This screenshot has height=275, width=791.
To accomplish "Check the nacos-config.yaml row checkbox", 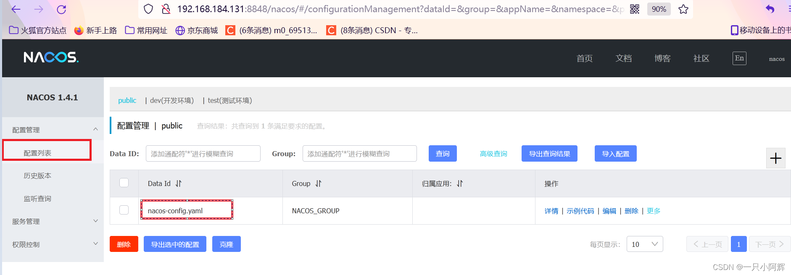I will tap(124, 210).
